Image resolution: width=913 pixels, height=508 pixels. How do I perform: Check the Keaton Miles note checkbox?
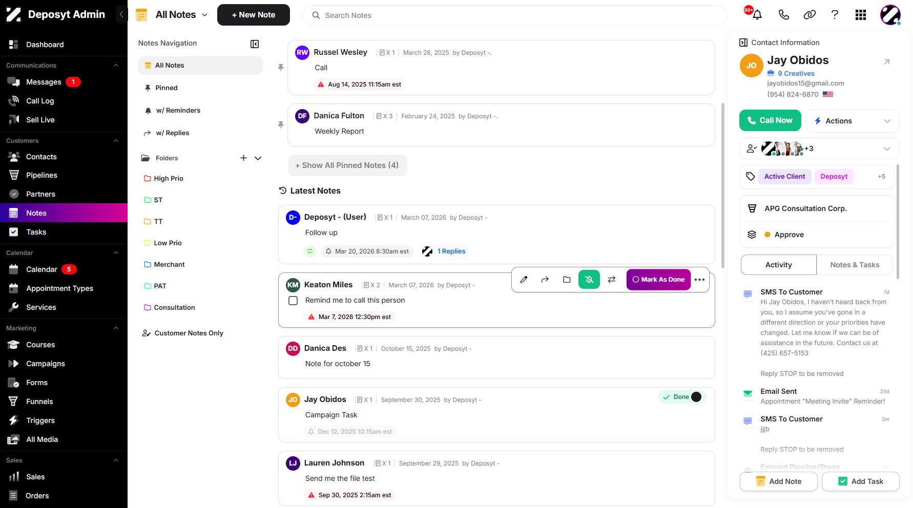coord(293,301)
